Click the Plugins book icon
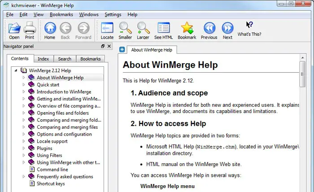The height and width of the screenshot is (192, 314). pos(31,148)
